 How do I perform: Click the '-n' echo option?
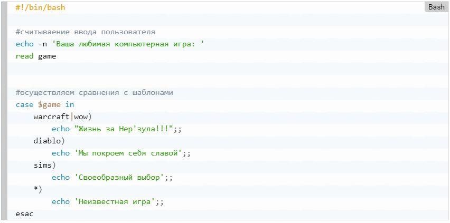(x=42, y=44)
